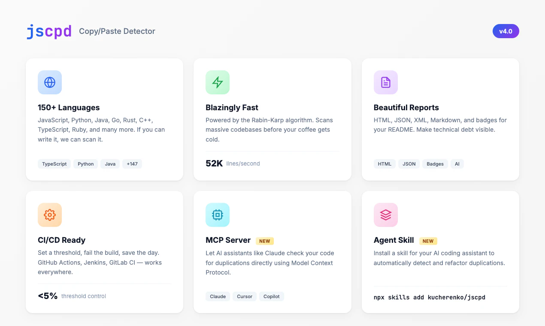The height and width of the screenshot is (326, 545).
Task: Click the Cursor chip on MCP Server card
Action: click(x=244, y=296)
